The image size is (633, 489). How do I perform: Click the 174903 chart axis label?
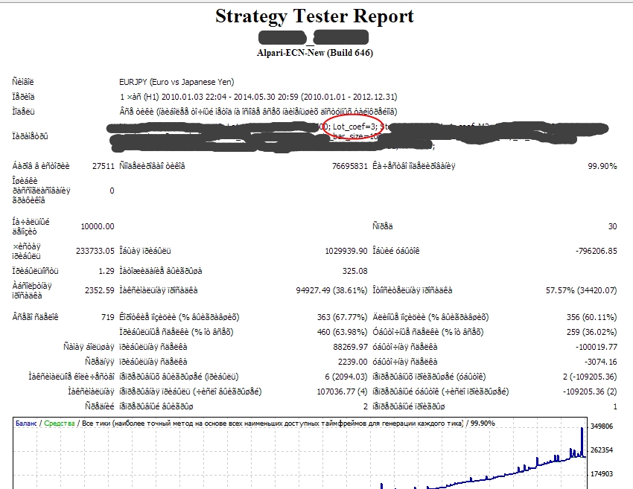tap(602, 474)
